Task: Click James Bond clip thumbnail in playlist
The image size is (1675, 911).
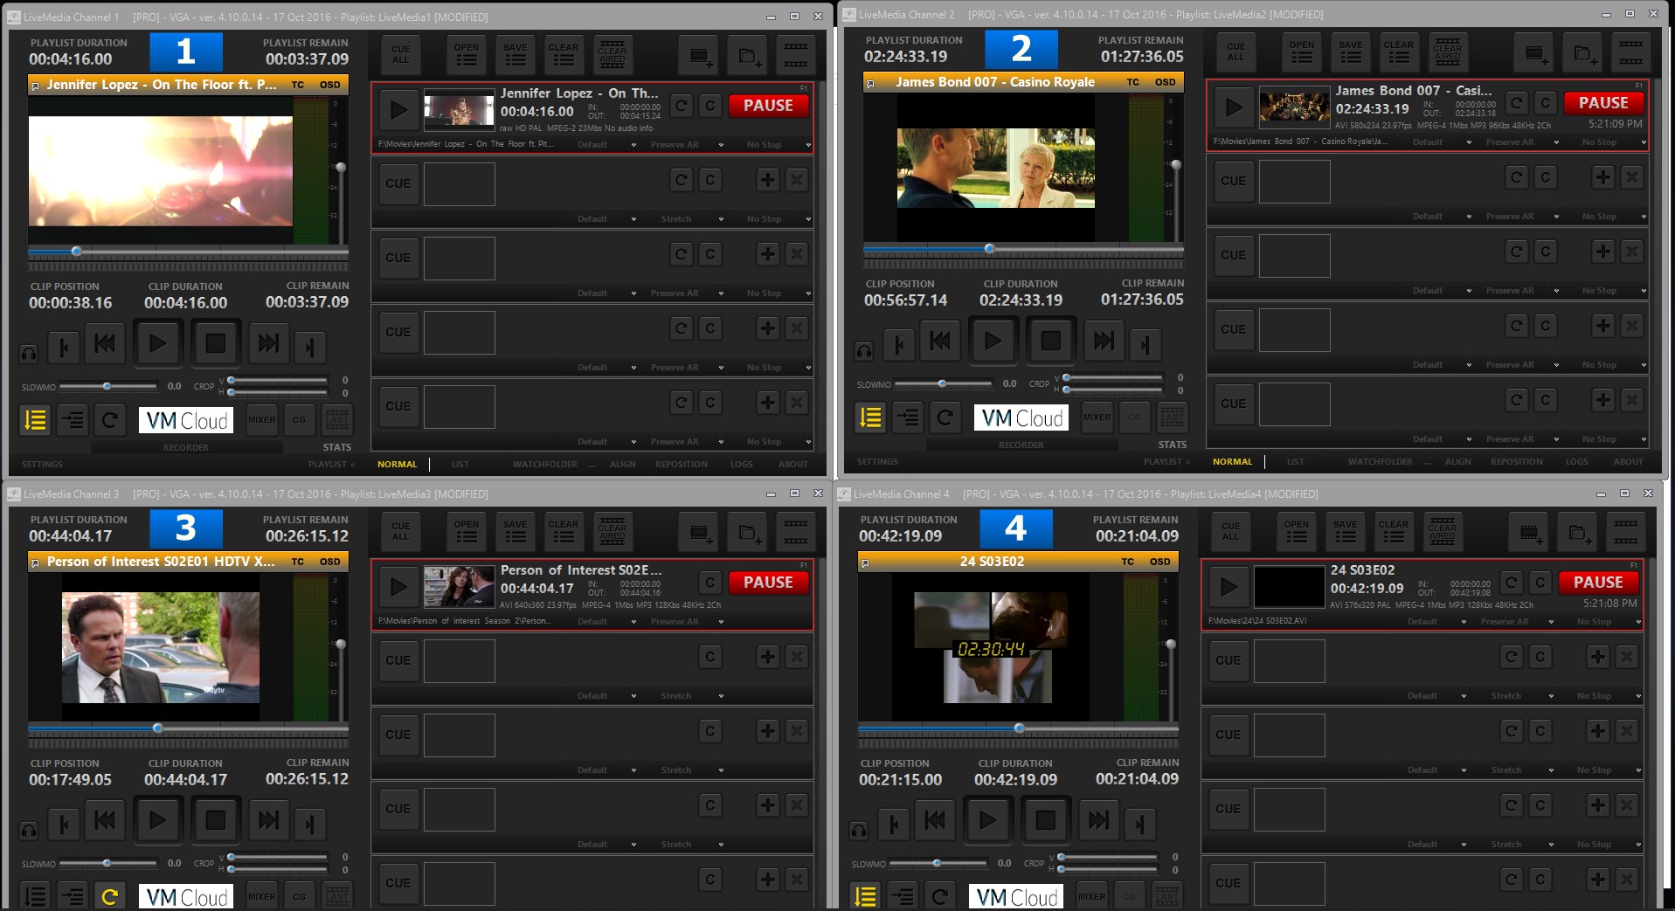Action: pyautogui.click(x=1293, y=107)
